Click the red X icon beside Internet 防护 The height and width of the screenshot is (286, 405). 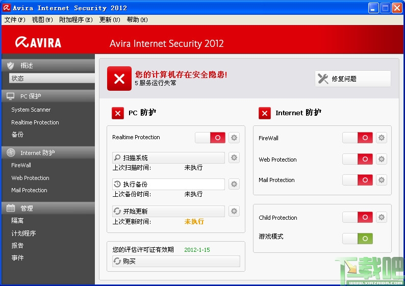[x=265, y=113]
